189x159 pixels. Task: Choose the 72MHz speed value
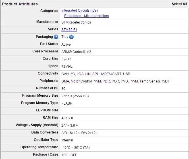point(67,67)
